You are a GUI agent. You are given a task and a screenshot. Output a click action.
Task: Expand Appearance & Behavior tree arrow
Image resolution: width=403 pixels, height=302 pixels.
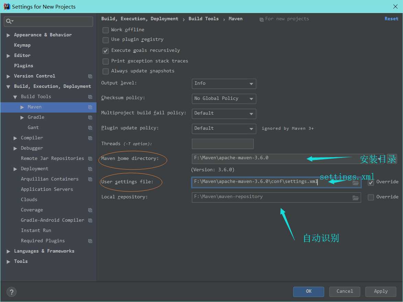pyautogui.click(x=8, y=35)
